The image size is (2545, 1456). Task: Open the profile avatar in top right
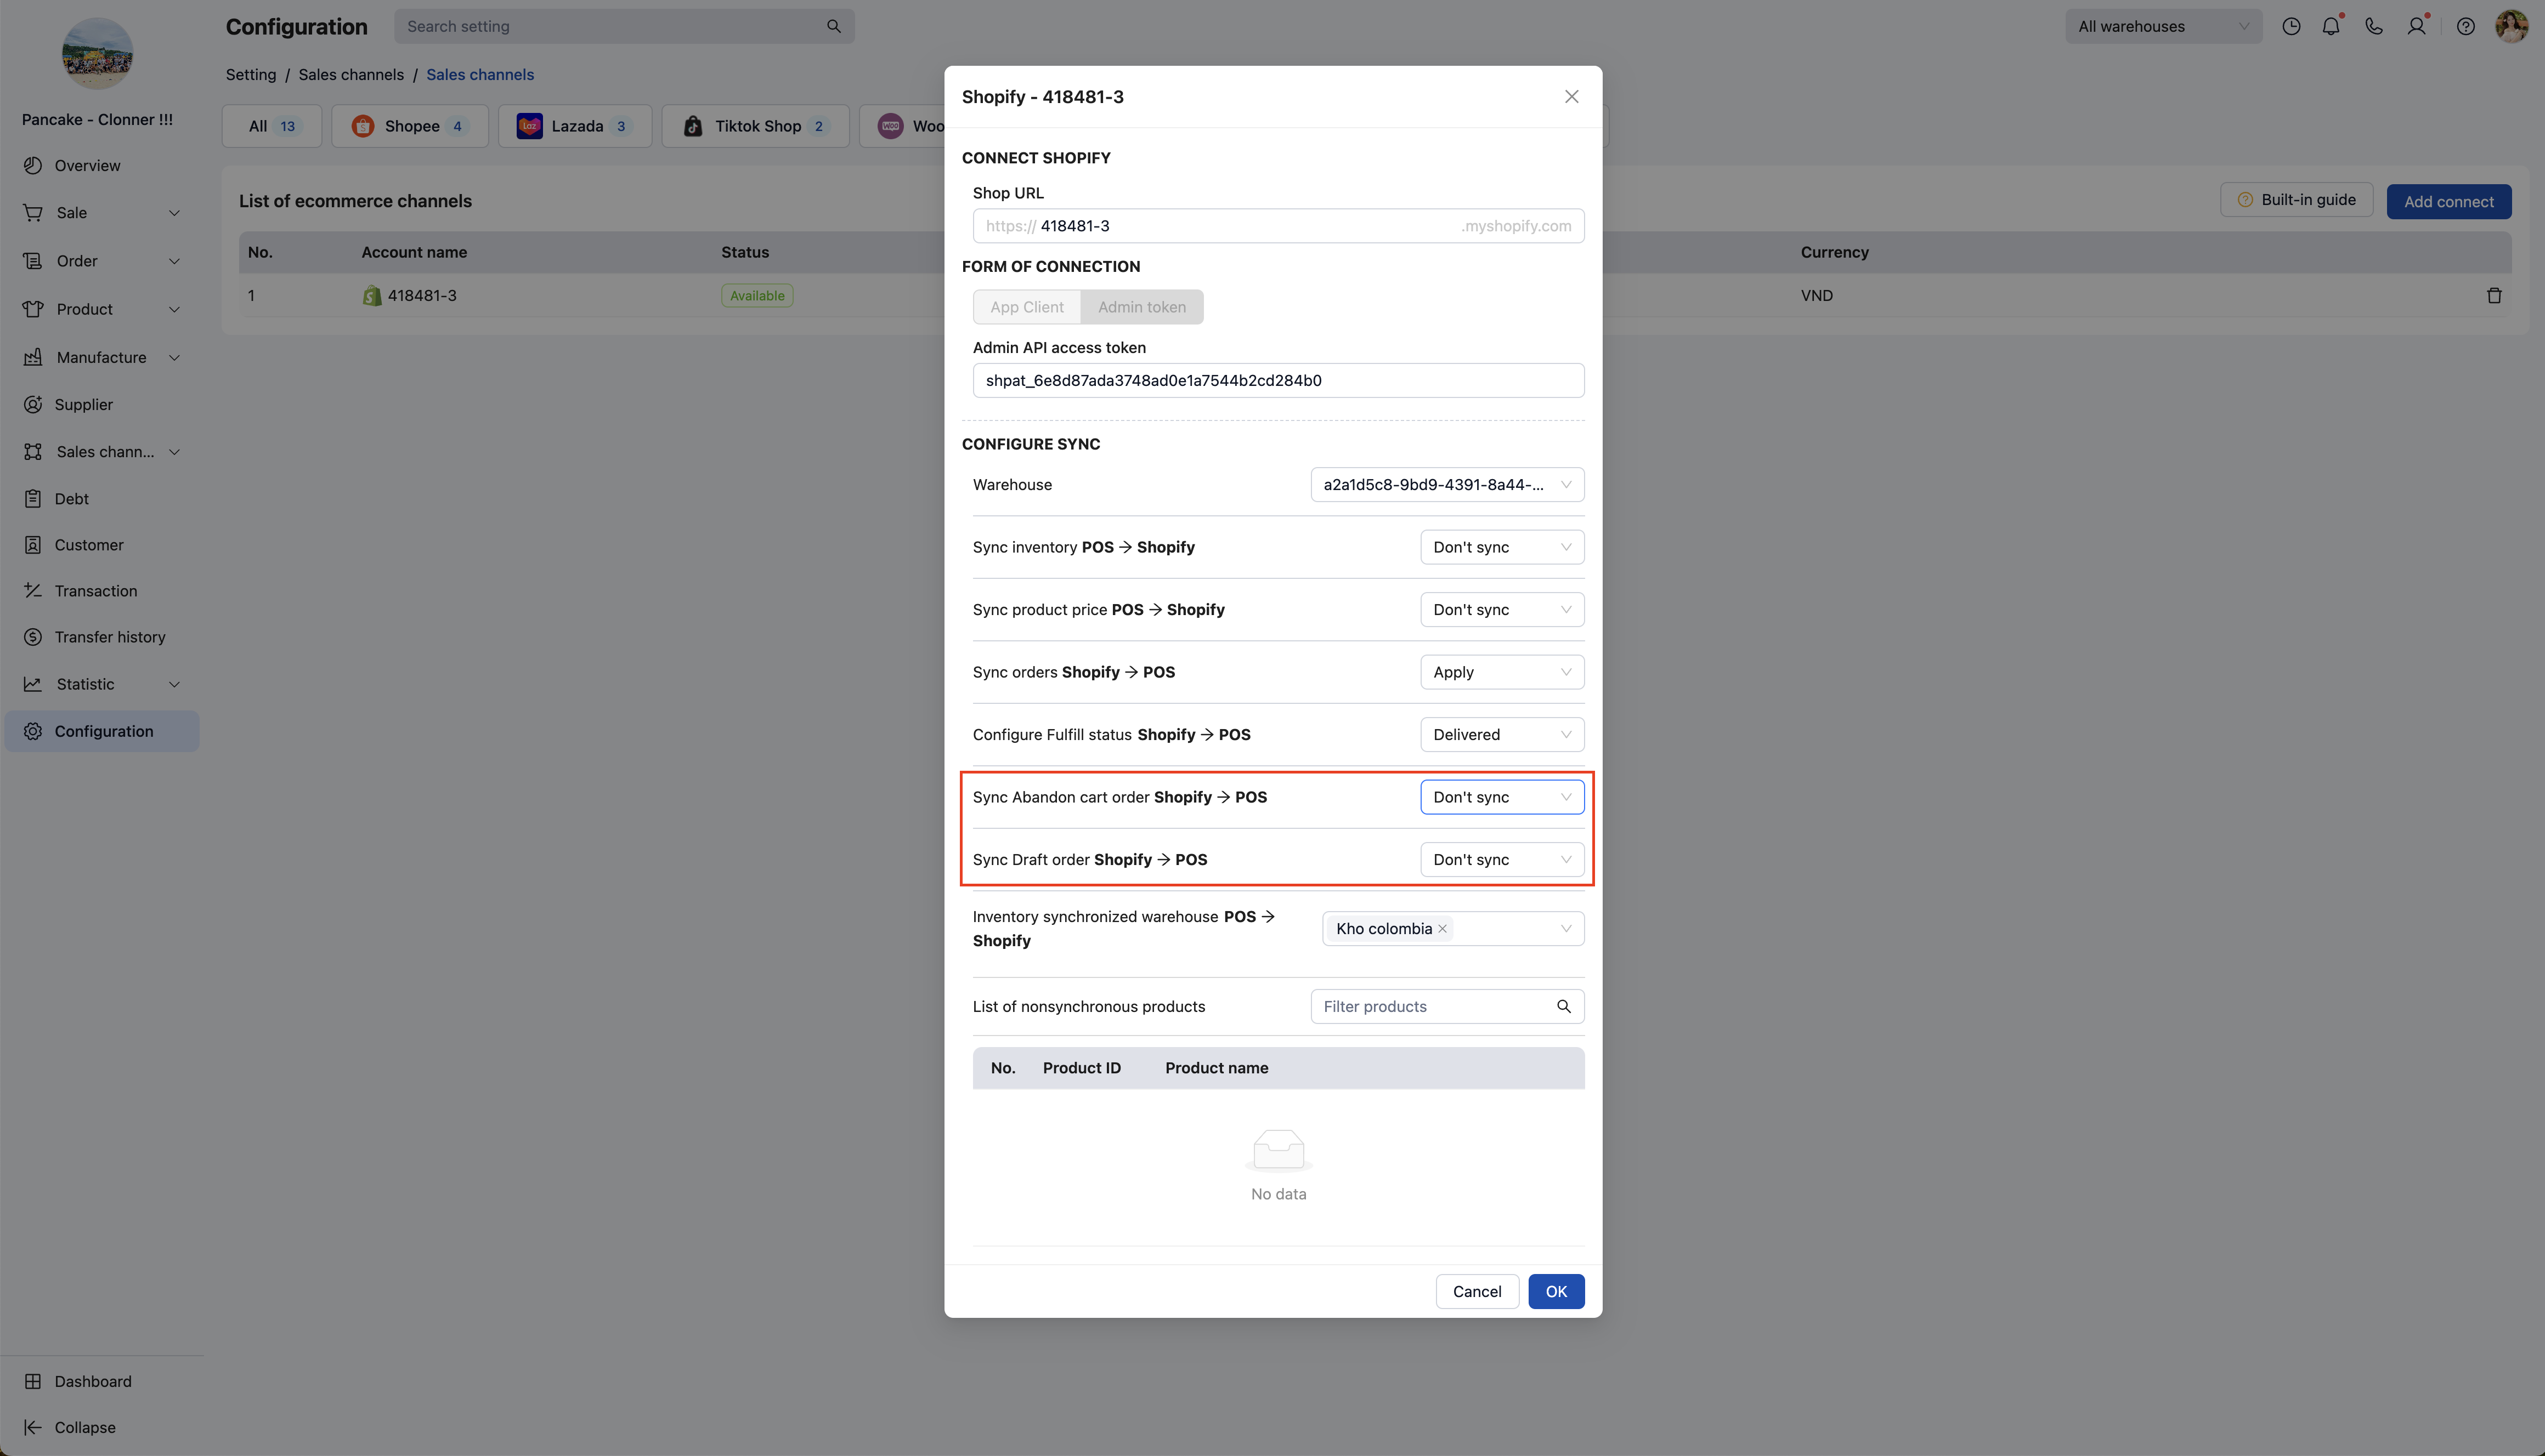2512,27
